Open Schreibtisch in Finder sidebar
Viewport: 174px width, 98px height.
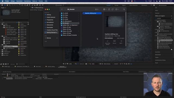pyautogui.click(x=50, y=22)
